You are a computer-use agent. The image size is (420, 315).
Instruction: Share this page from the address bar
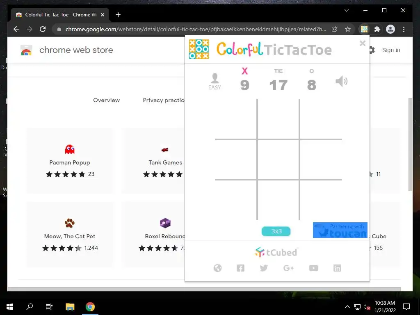[x=334, y=29]
